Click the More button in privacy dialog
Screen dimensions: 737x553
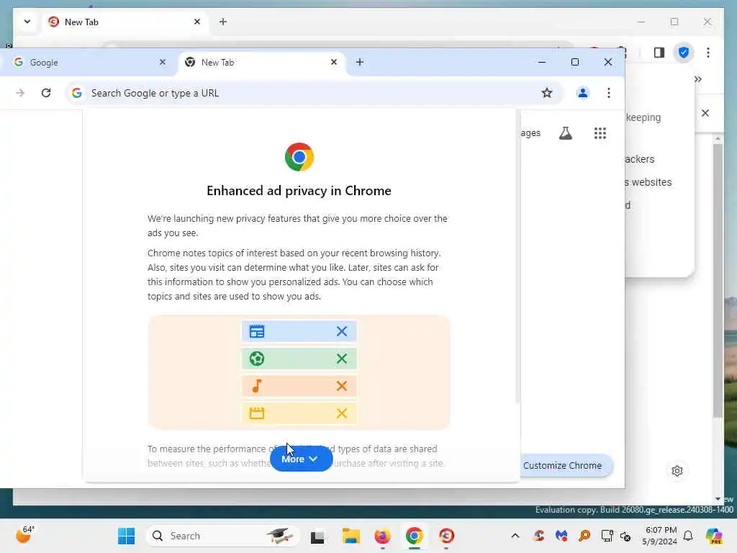(301, 459)
